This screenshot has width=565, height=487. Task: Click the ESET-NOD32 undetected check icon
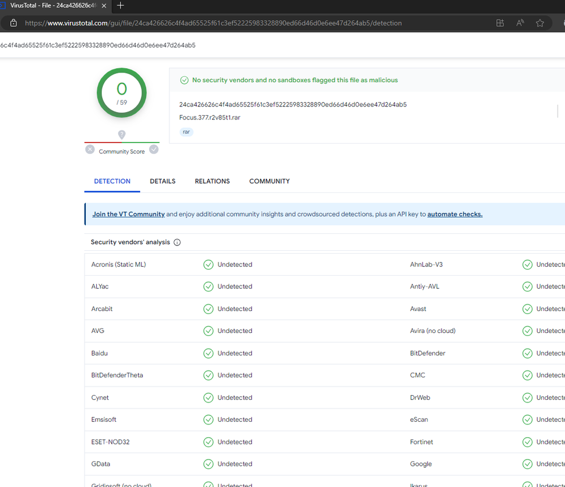208,442
